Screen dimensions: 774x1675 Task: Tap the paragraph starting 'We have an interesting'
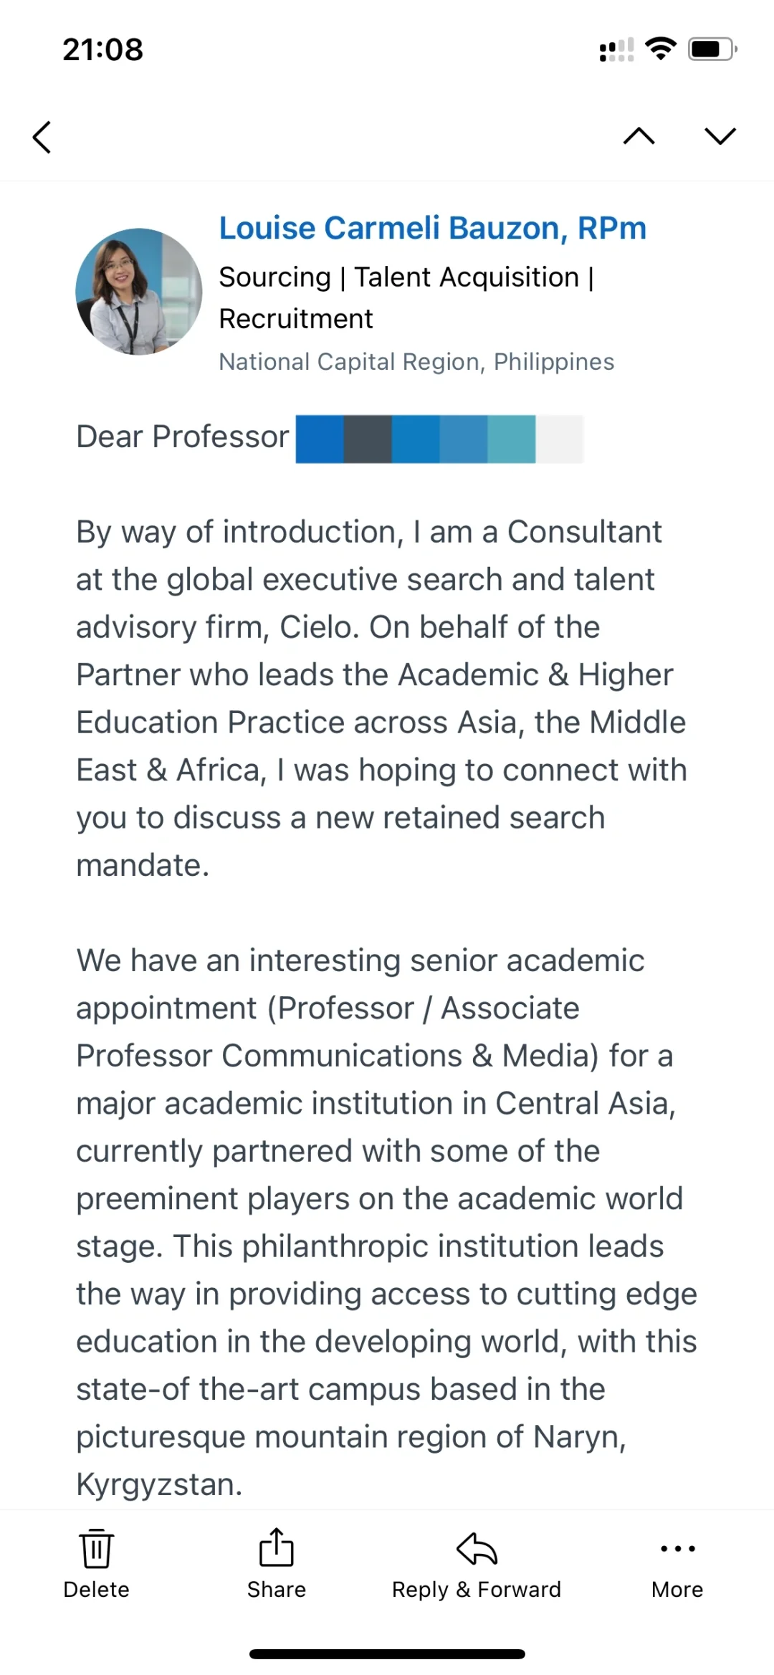tap(386, 1222)
